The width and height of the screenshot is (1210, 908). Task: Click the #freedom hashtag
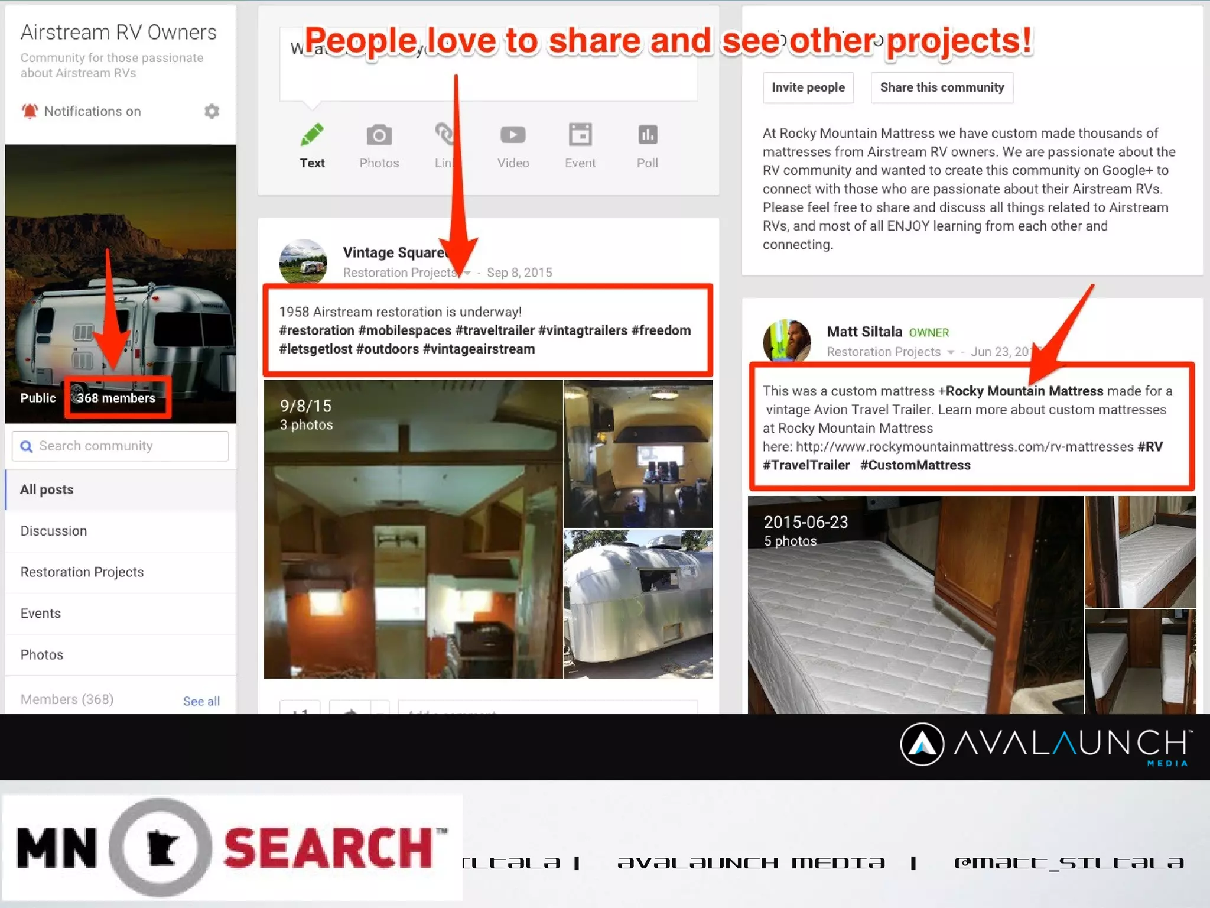661,330
